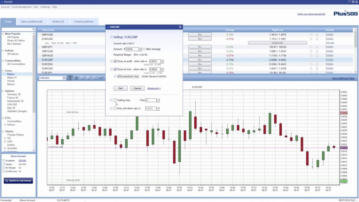This screenshot has height=202, width=359.
Task: Activate the crosshair chart tool
Action: point(76,78)
